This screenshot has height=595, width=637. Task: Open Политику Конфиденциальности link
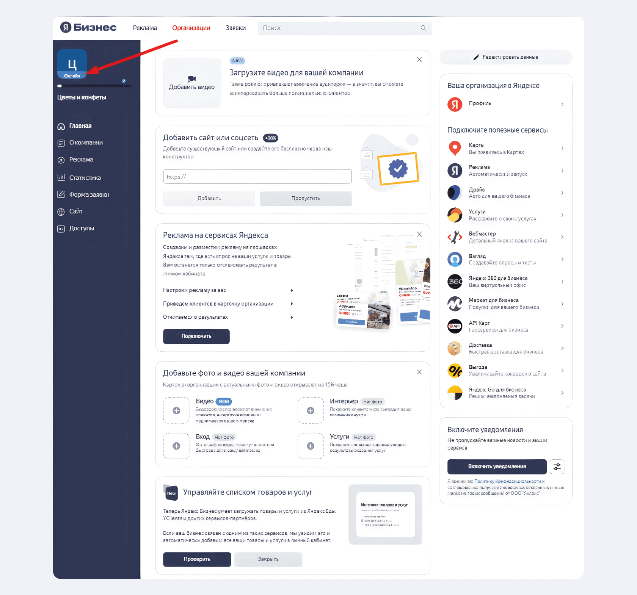click(x=507, y=481)
